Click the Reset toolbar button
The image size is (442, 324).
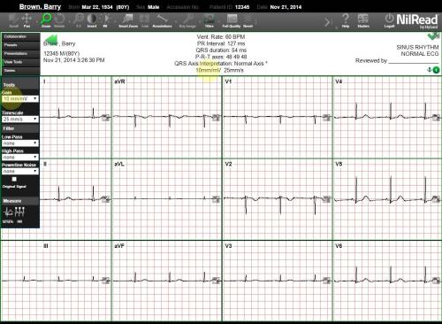pyautogui.click(x=248, y=20)
